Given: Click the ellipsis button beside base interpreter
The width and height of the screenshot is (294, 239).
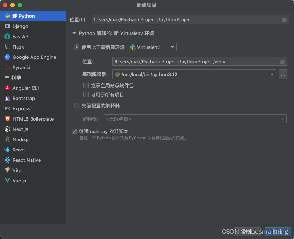Looking at the screenshot, I should [283, 75].
